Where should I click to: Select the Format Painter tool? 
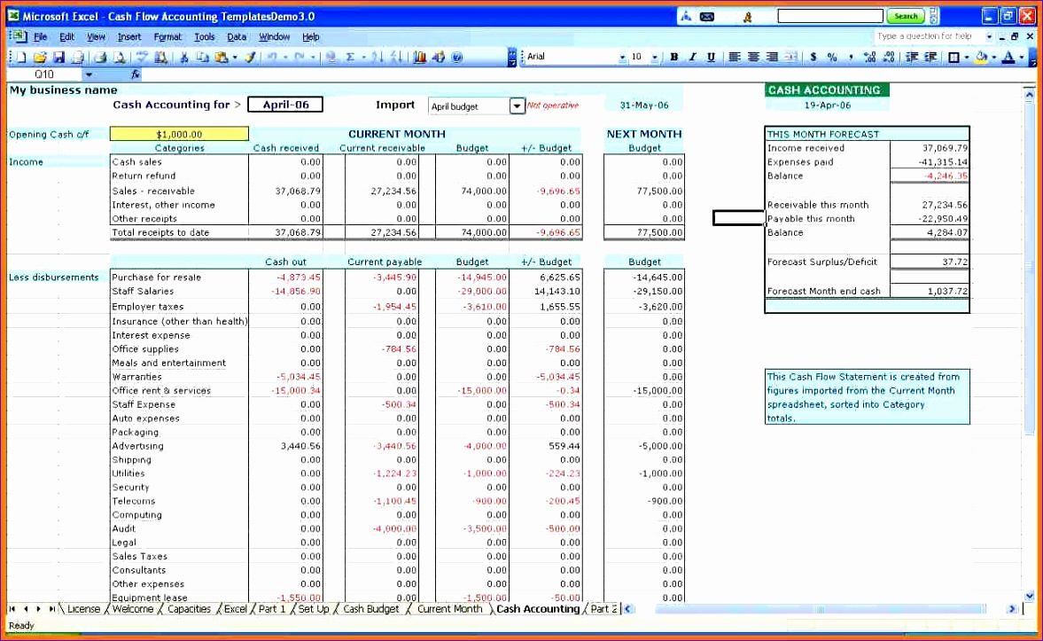tap(247, 56)
